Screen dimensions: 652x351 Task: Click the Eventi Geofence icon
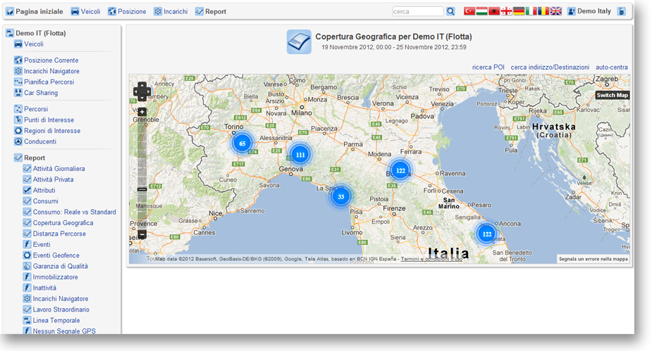(x=27, y=255)
